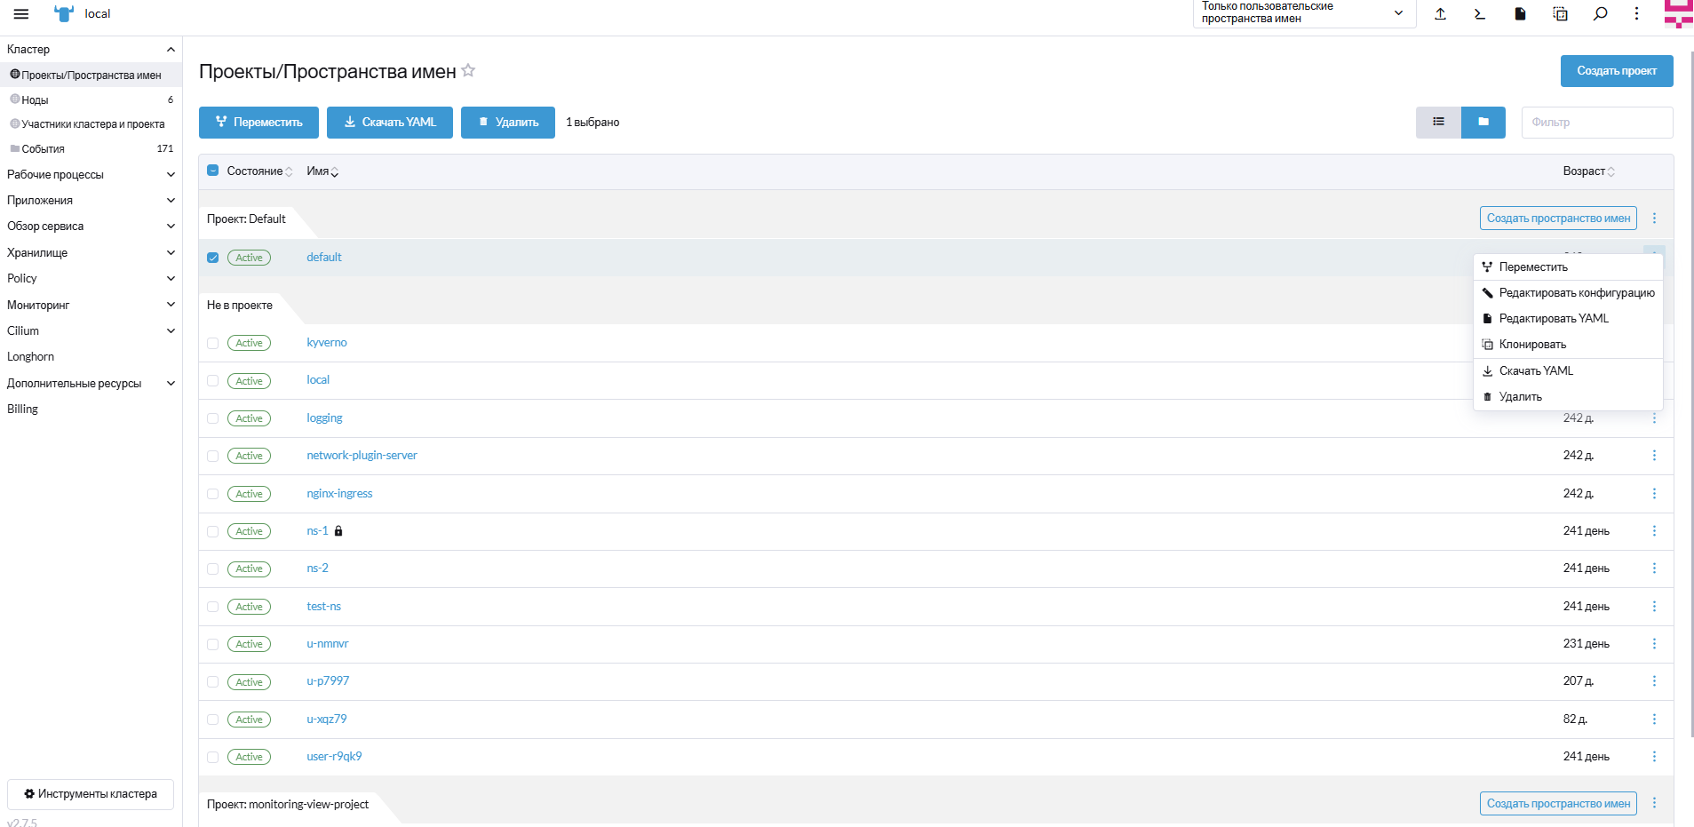Choose Клонировать from the context menu
Image resolution: width=1694 pixels, height=827 pixels.
1532,345
